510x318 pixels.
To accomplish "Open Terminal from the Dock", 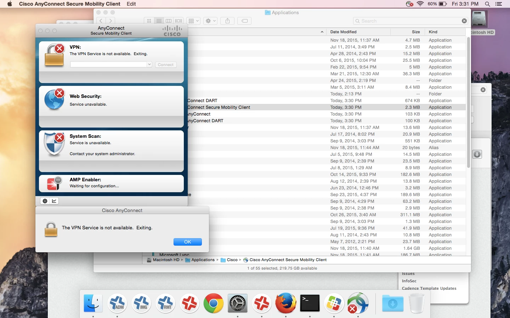I will pos(310,303).
